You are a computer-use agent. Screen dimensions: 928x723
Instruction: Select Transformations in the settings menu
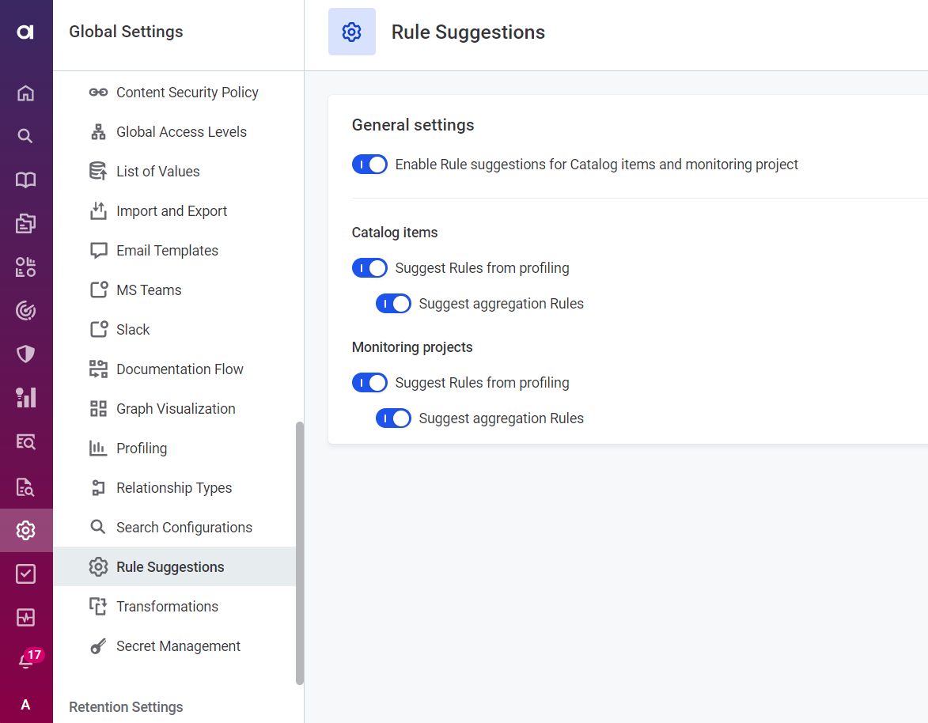[167, 607]
